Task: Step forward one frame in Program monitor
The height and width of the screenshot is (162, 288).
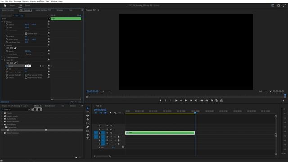Action: point(191,100)
